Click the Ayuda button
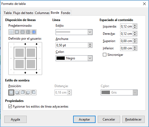149x127 pixels. point(15,119)
